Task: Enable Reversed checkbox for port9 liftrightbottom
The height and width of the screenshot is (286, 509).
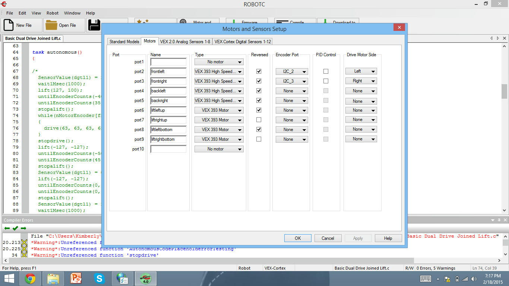Action: click(259, 139)
